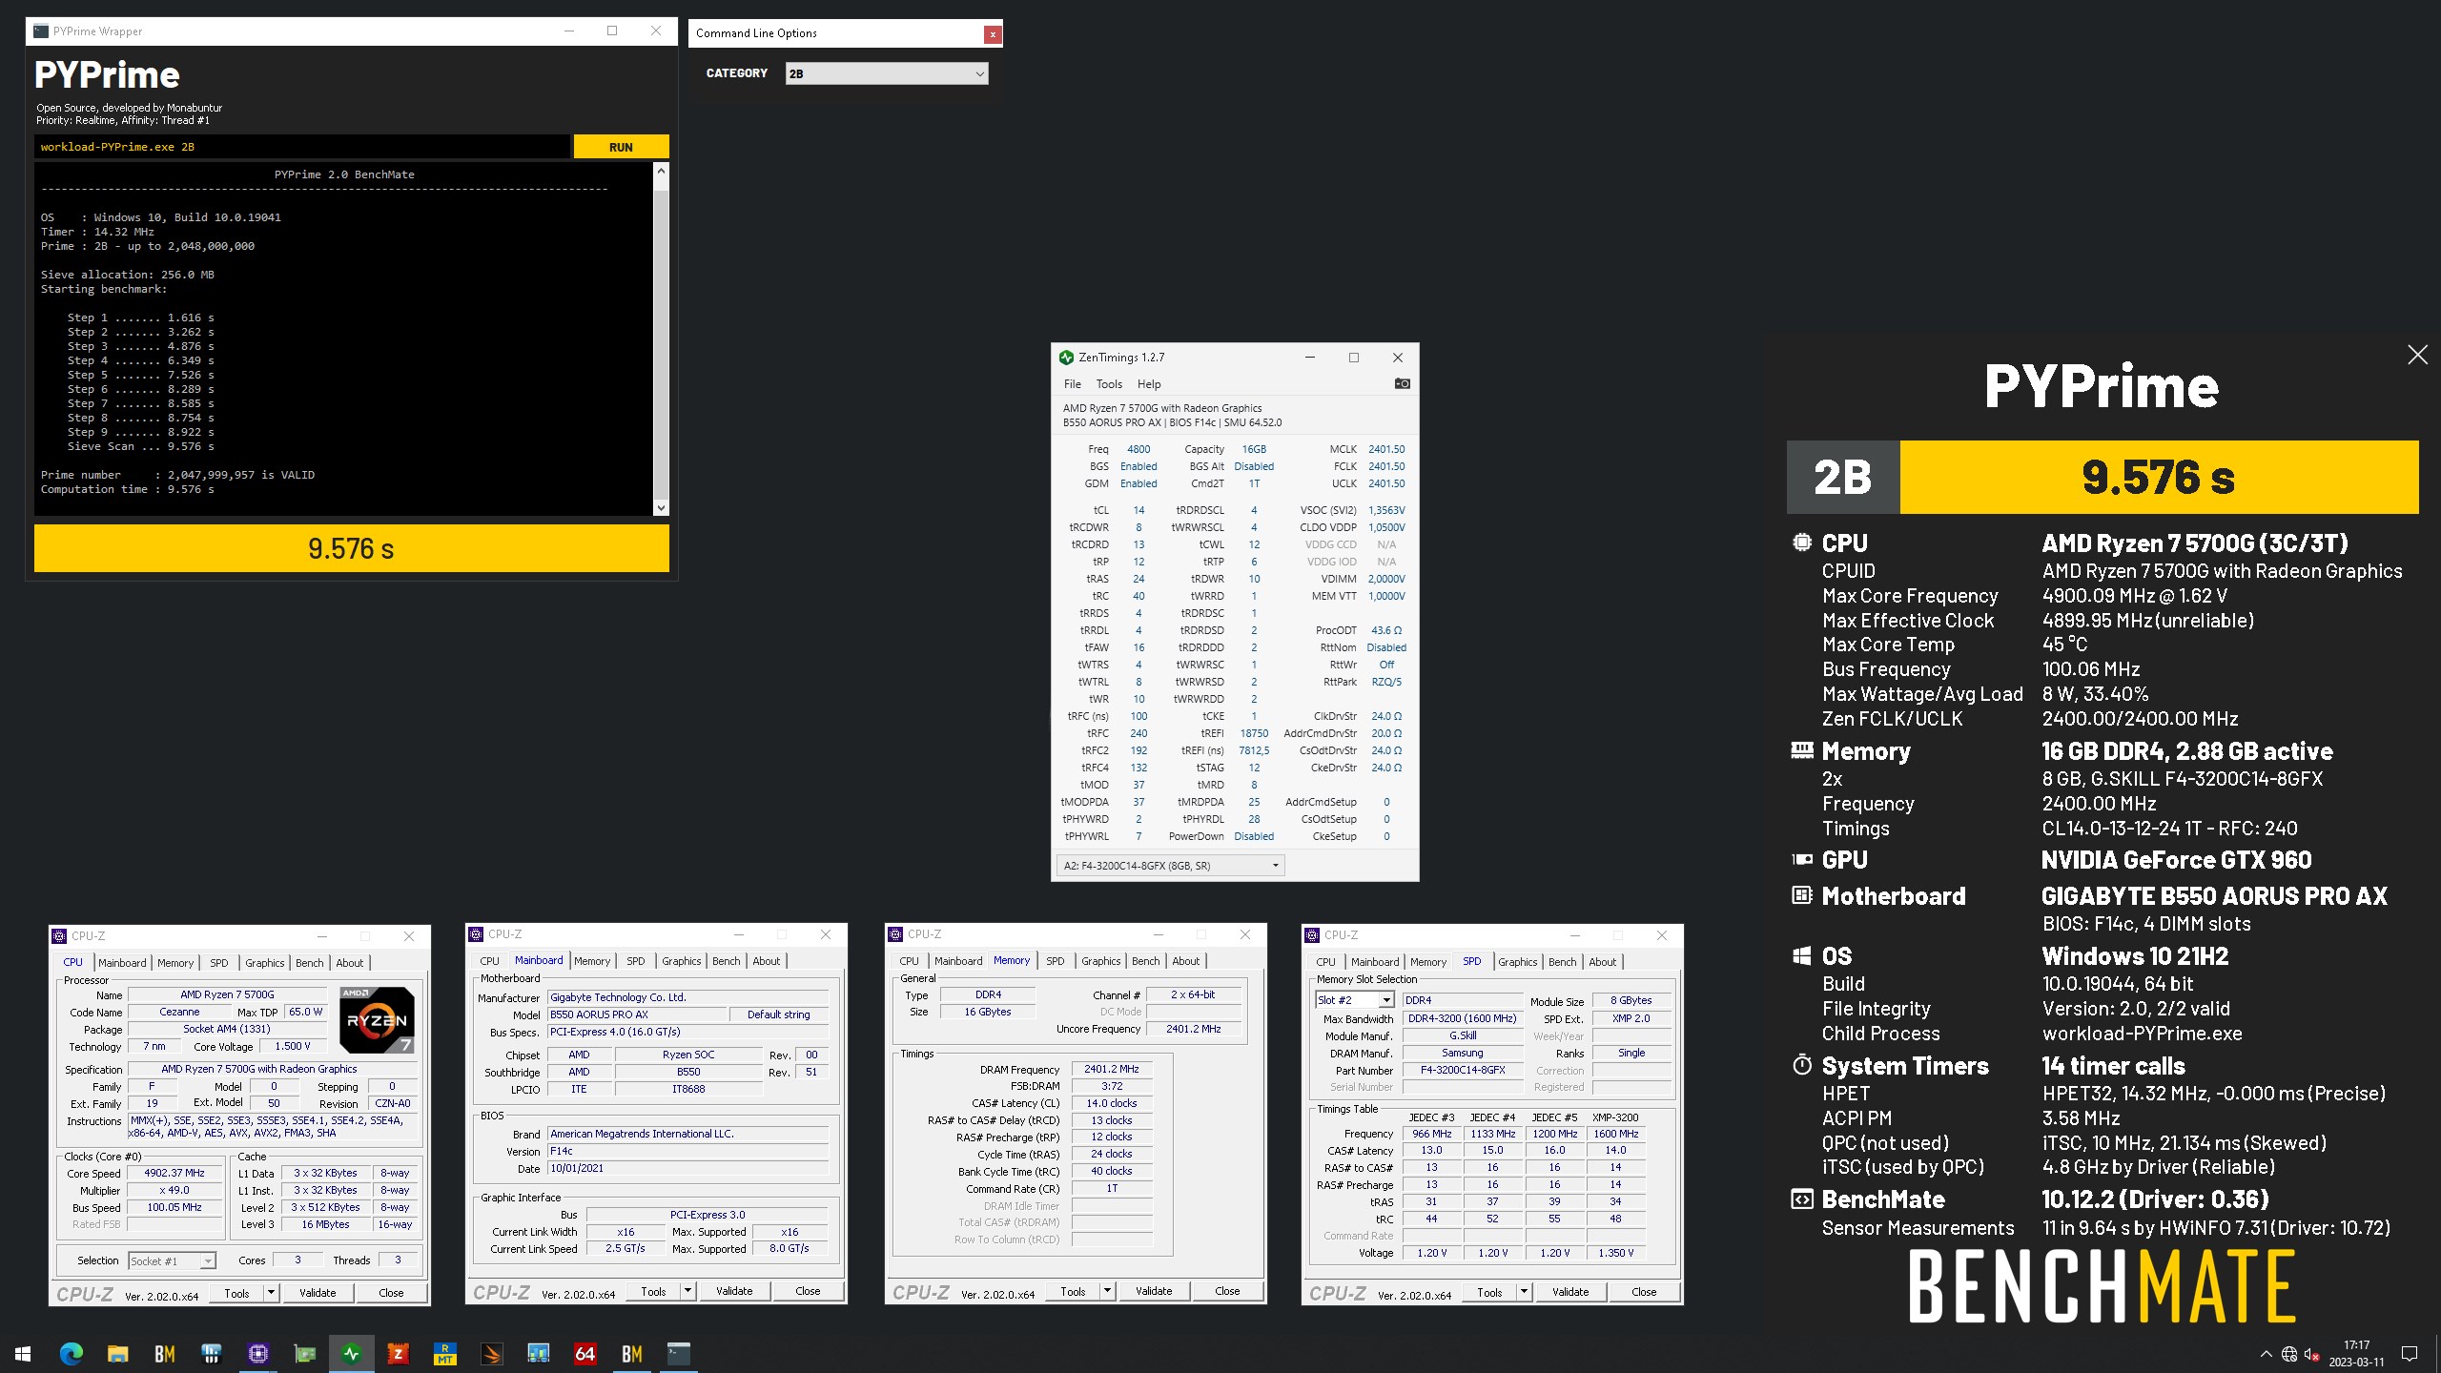Close the BenchMate PYPrime result panel

(x=2417, y=356)
